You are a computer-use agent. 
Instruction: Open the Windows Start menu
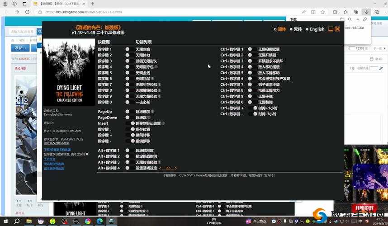coord(5,221)
